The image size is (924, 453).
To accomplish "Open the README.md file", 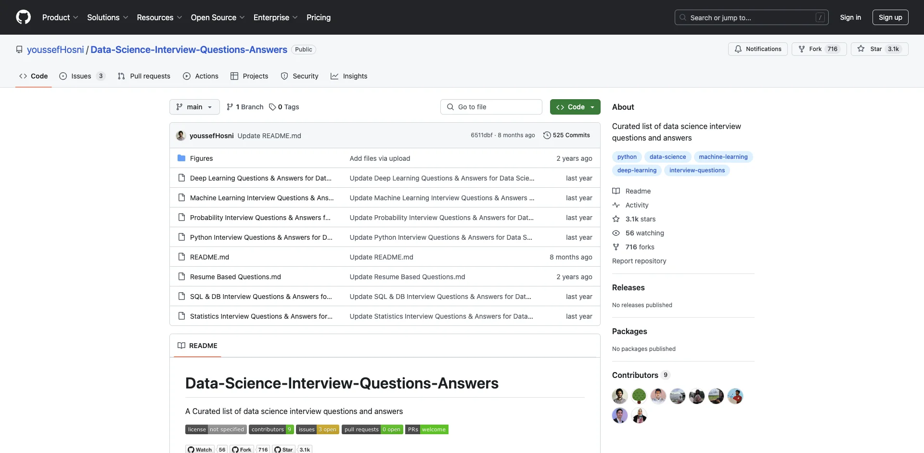I will pyautogui.click(x=209, y=257).
